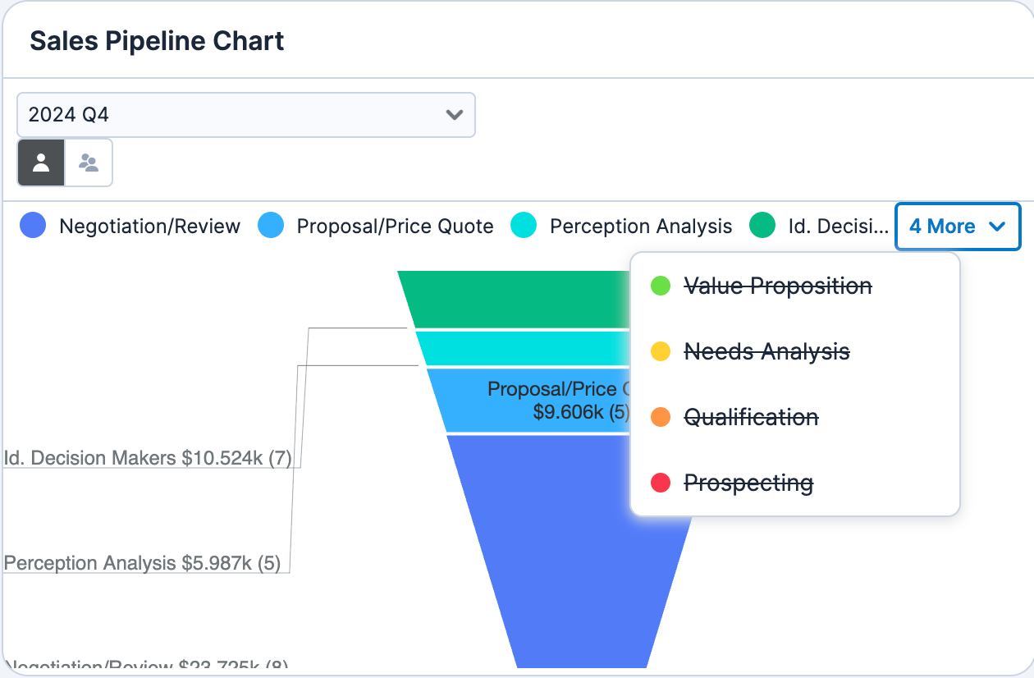
Task: Click the period dropdown chevron arrow
Action: click(454, 115)
